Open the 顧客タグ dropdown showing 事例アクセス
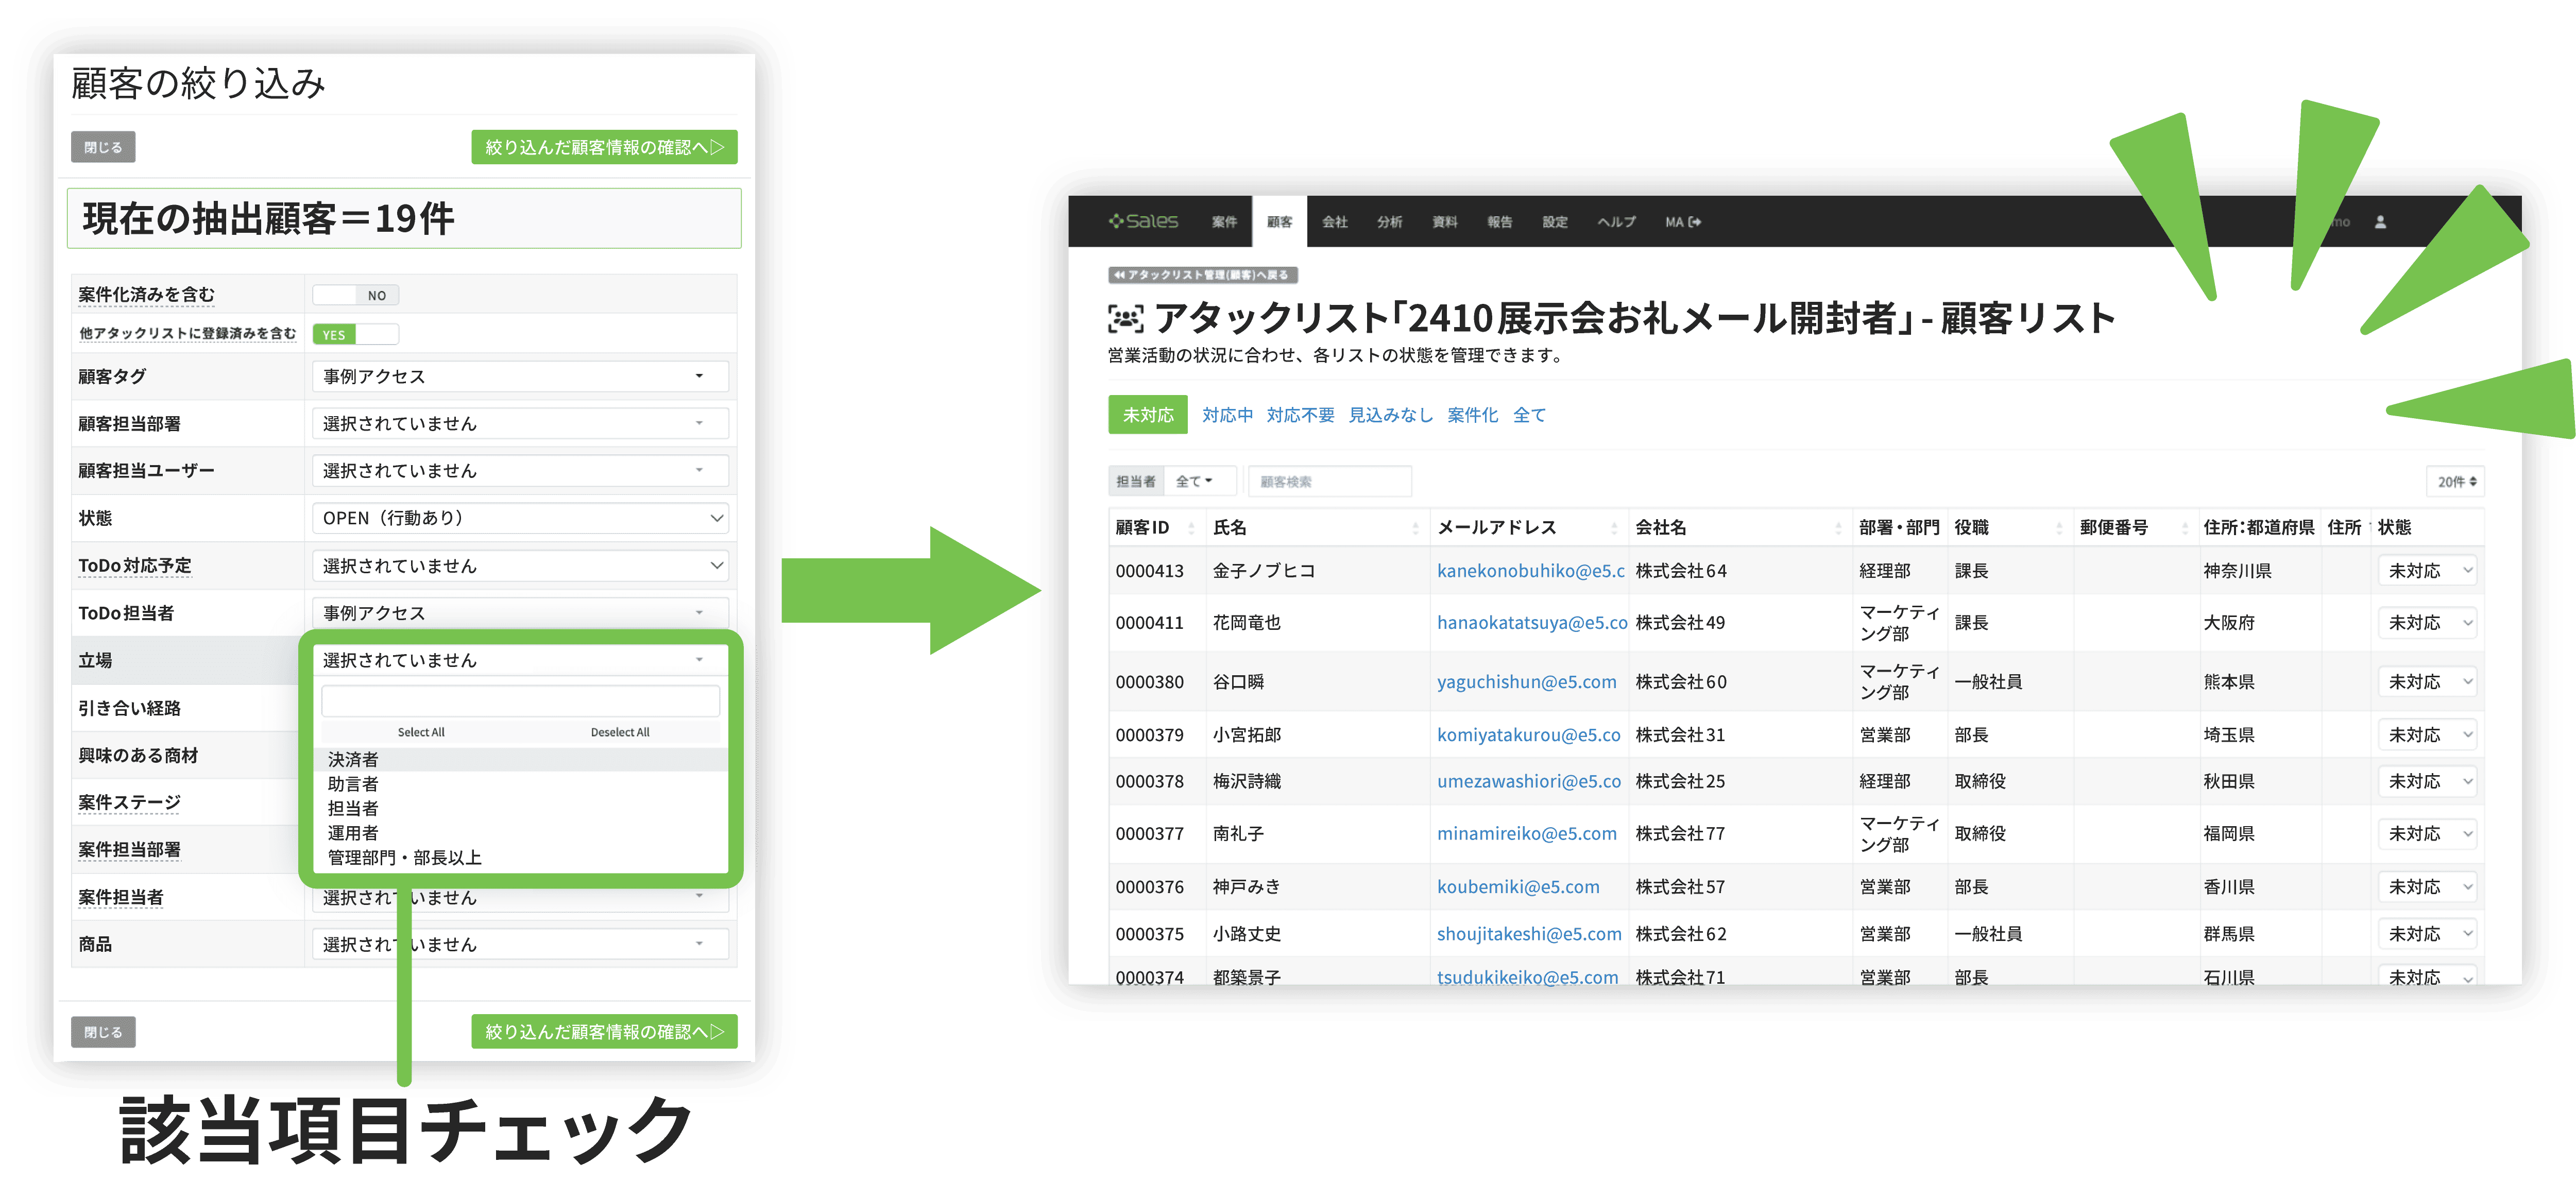Screen dimensions: 2576x1181 519,376
